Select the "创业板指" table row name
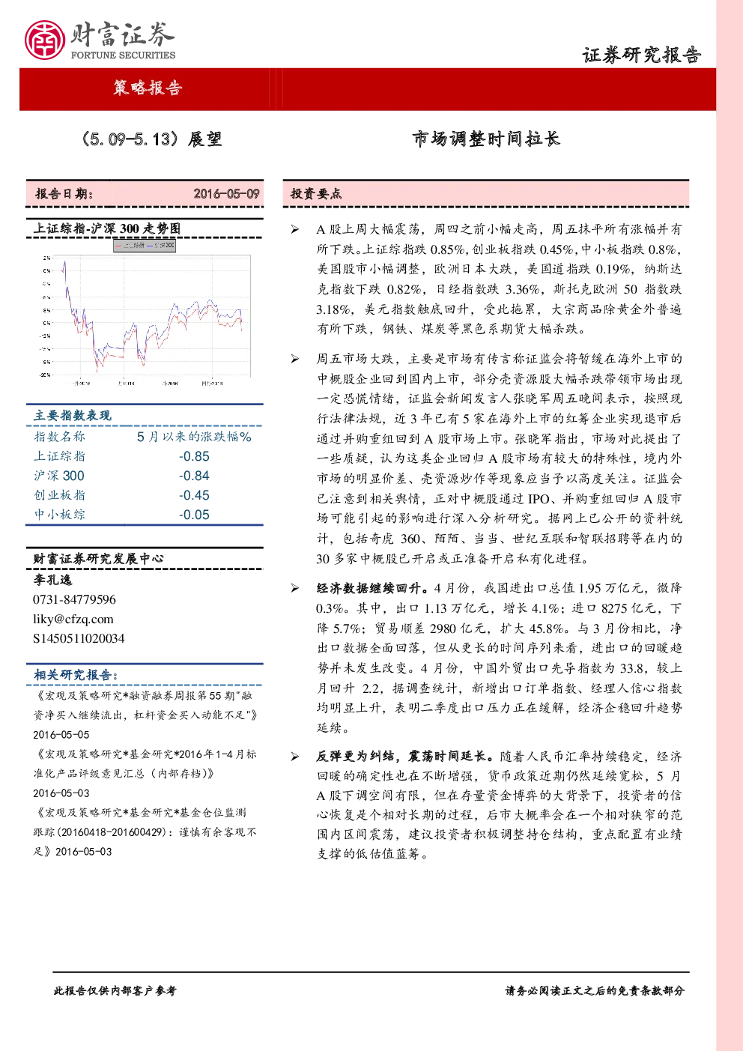743x1051 pixels. 60,495
